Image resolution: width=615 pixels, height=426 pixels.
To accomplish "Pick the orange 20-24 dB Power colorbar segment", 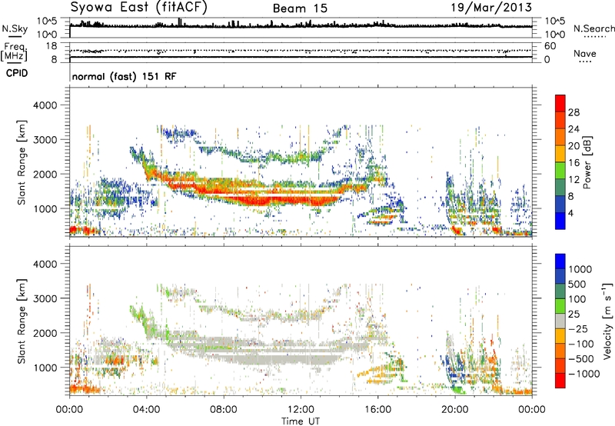I will pos(560,137).
